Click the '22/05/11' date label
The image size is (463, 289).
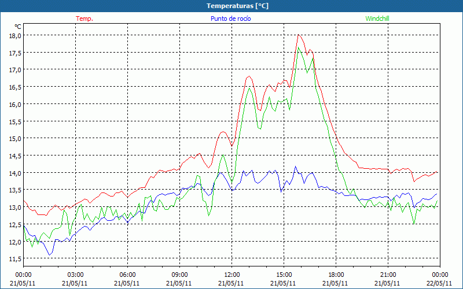439,283
